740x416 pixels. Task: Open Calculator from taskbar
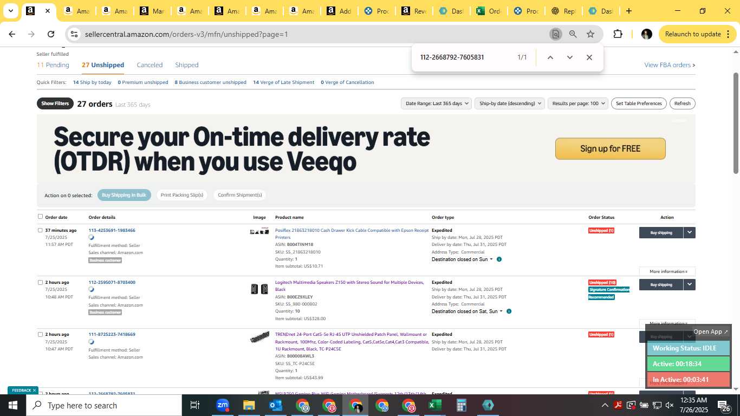pyautogui.click(x=461, y=405)
